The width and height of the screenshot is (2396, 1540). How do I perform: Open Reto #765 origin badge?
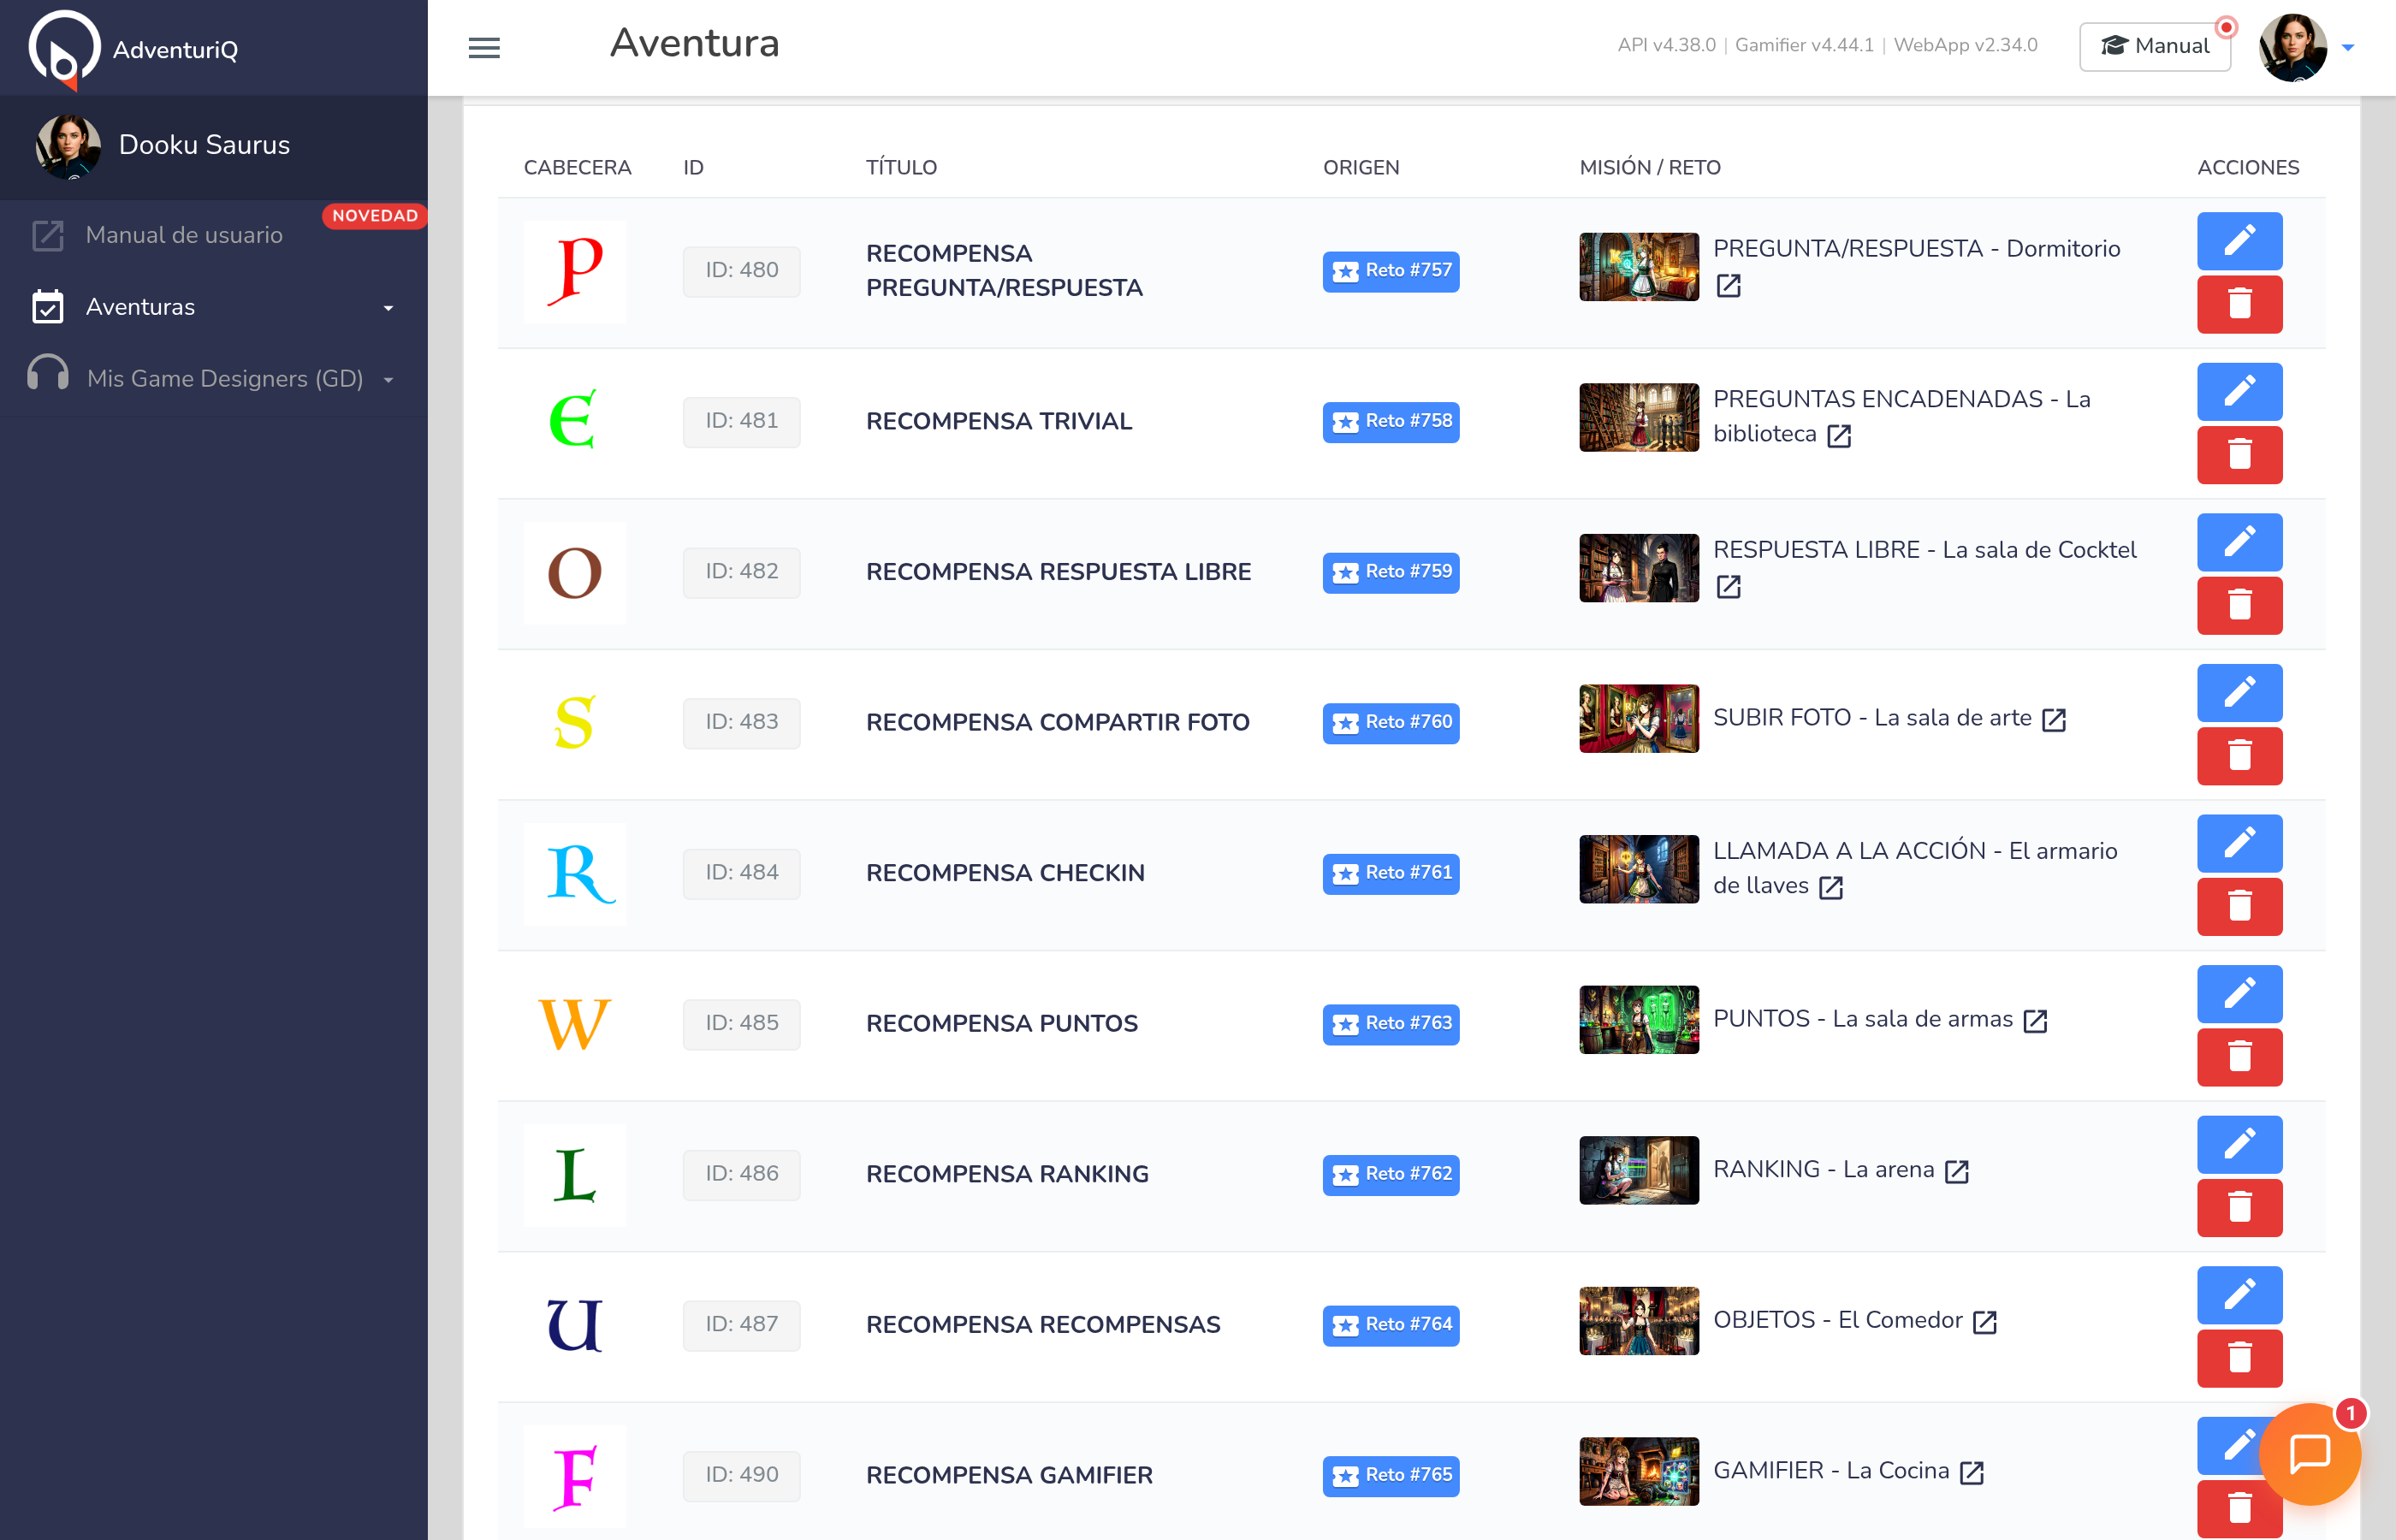(x=1390, y=1475)
